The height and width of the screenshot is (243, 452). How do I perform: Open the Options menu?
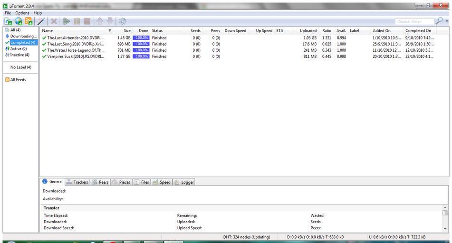click(22, 13)
